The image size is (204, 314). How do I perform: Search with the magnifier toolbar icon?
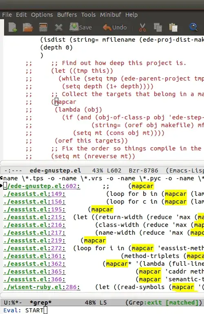click(193, 27)
